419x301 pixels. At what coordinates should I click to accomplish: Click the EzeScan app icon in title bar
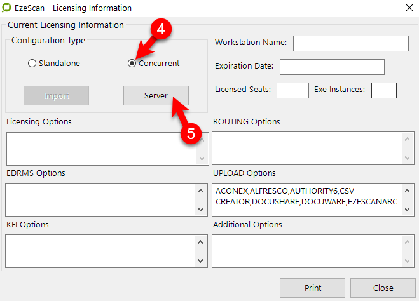click(10, 8)
